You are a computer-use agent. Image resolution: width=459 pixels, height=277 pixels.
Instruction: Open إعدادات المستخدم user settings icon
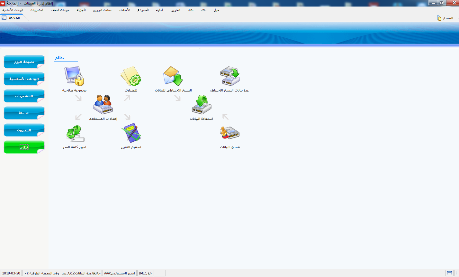103,104
